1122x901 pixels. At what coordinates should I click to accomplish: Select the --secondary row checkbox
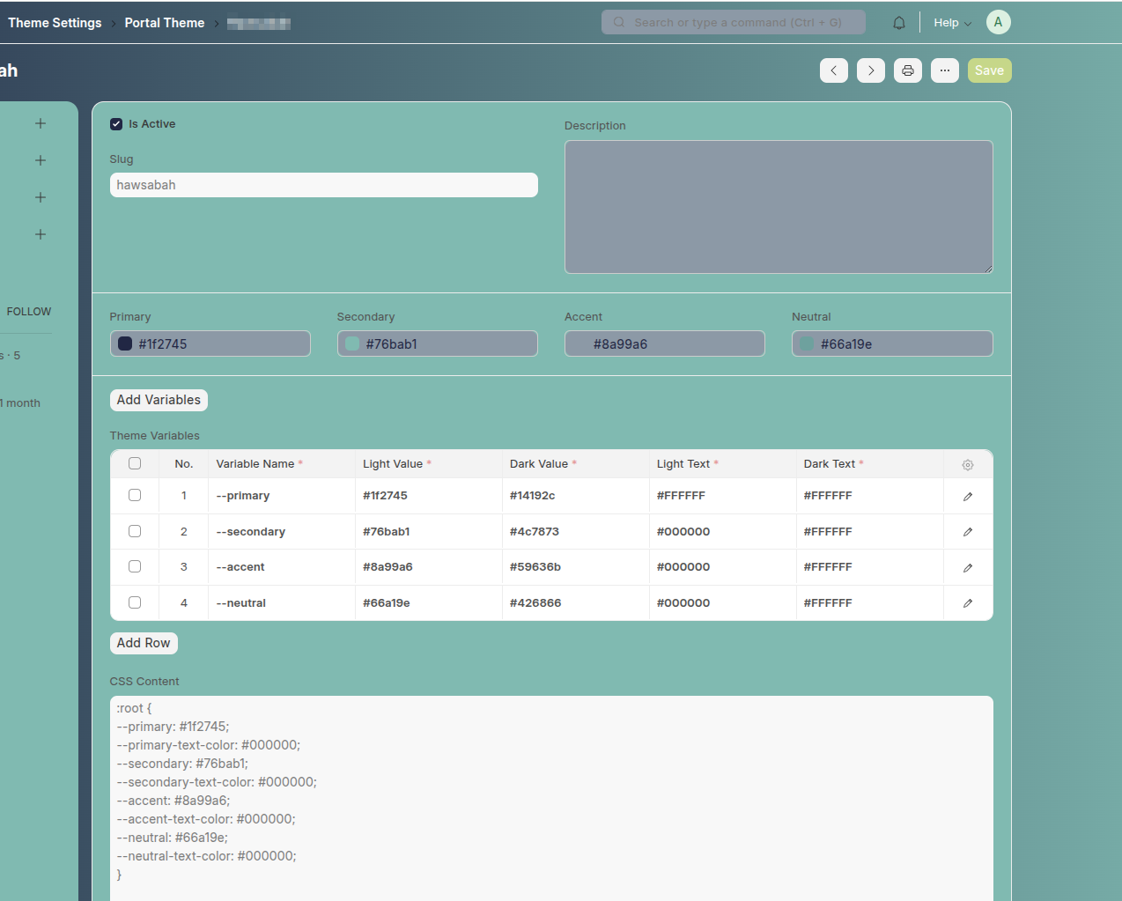[135, 531]
